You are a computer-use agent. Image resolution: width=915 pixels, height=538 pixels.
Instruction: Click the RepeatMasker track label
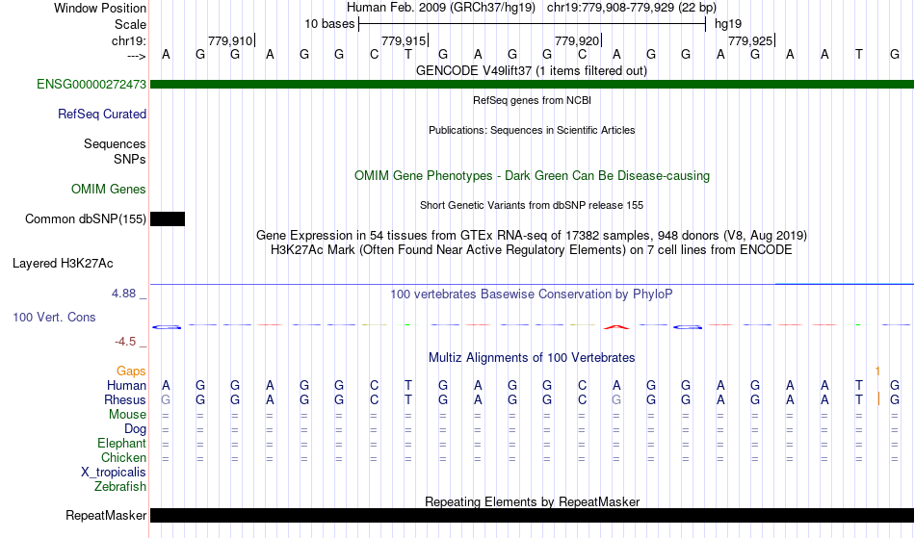click(x=106, y=515)
